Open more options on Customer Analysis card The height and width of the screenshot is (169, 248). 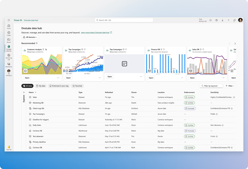coord(58,78)
